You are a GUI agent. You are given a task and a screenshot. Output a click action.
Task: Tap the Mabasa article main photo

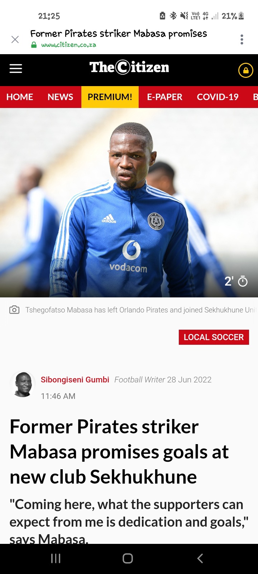[x=129, y=203]
